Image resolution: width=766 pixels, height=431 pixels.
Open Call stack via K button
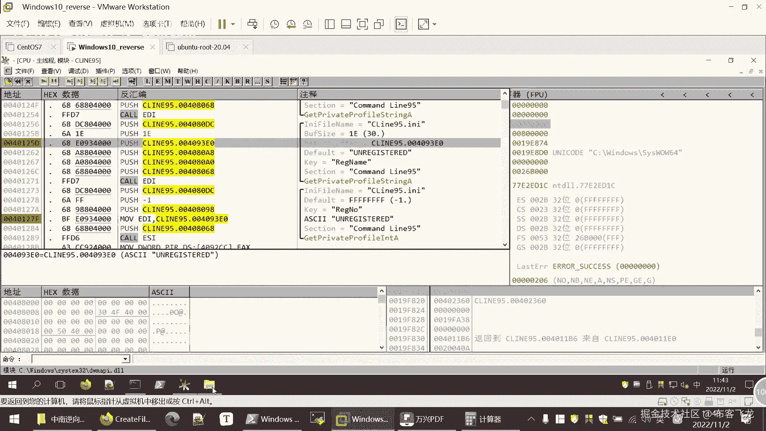[227, 81]
